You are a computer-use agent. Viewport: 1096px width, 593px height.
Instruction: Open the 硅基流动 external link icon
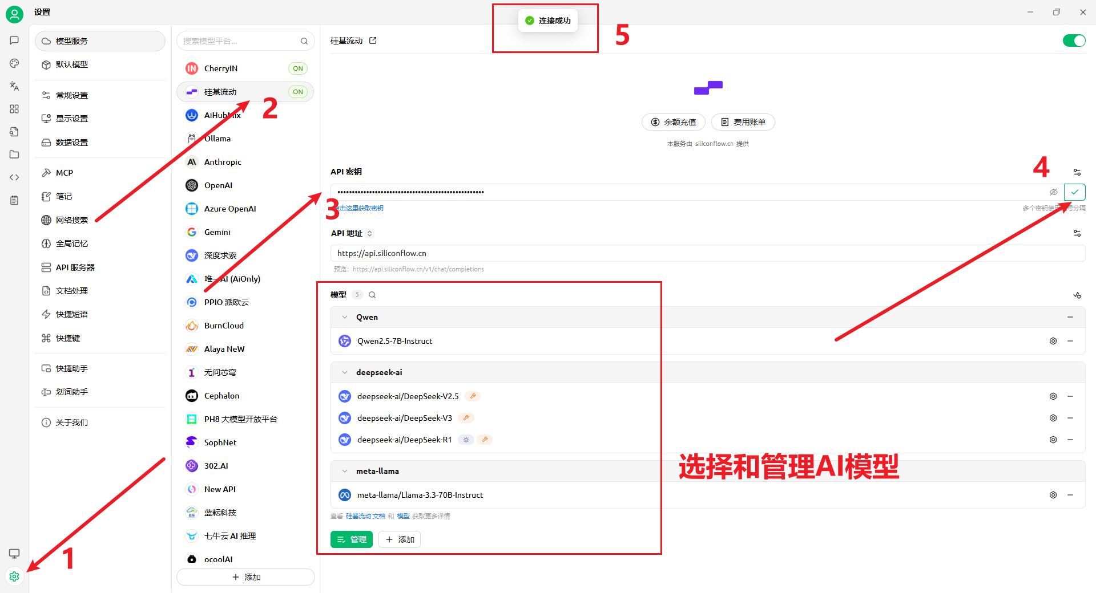(373, 40)
